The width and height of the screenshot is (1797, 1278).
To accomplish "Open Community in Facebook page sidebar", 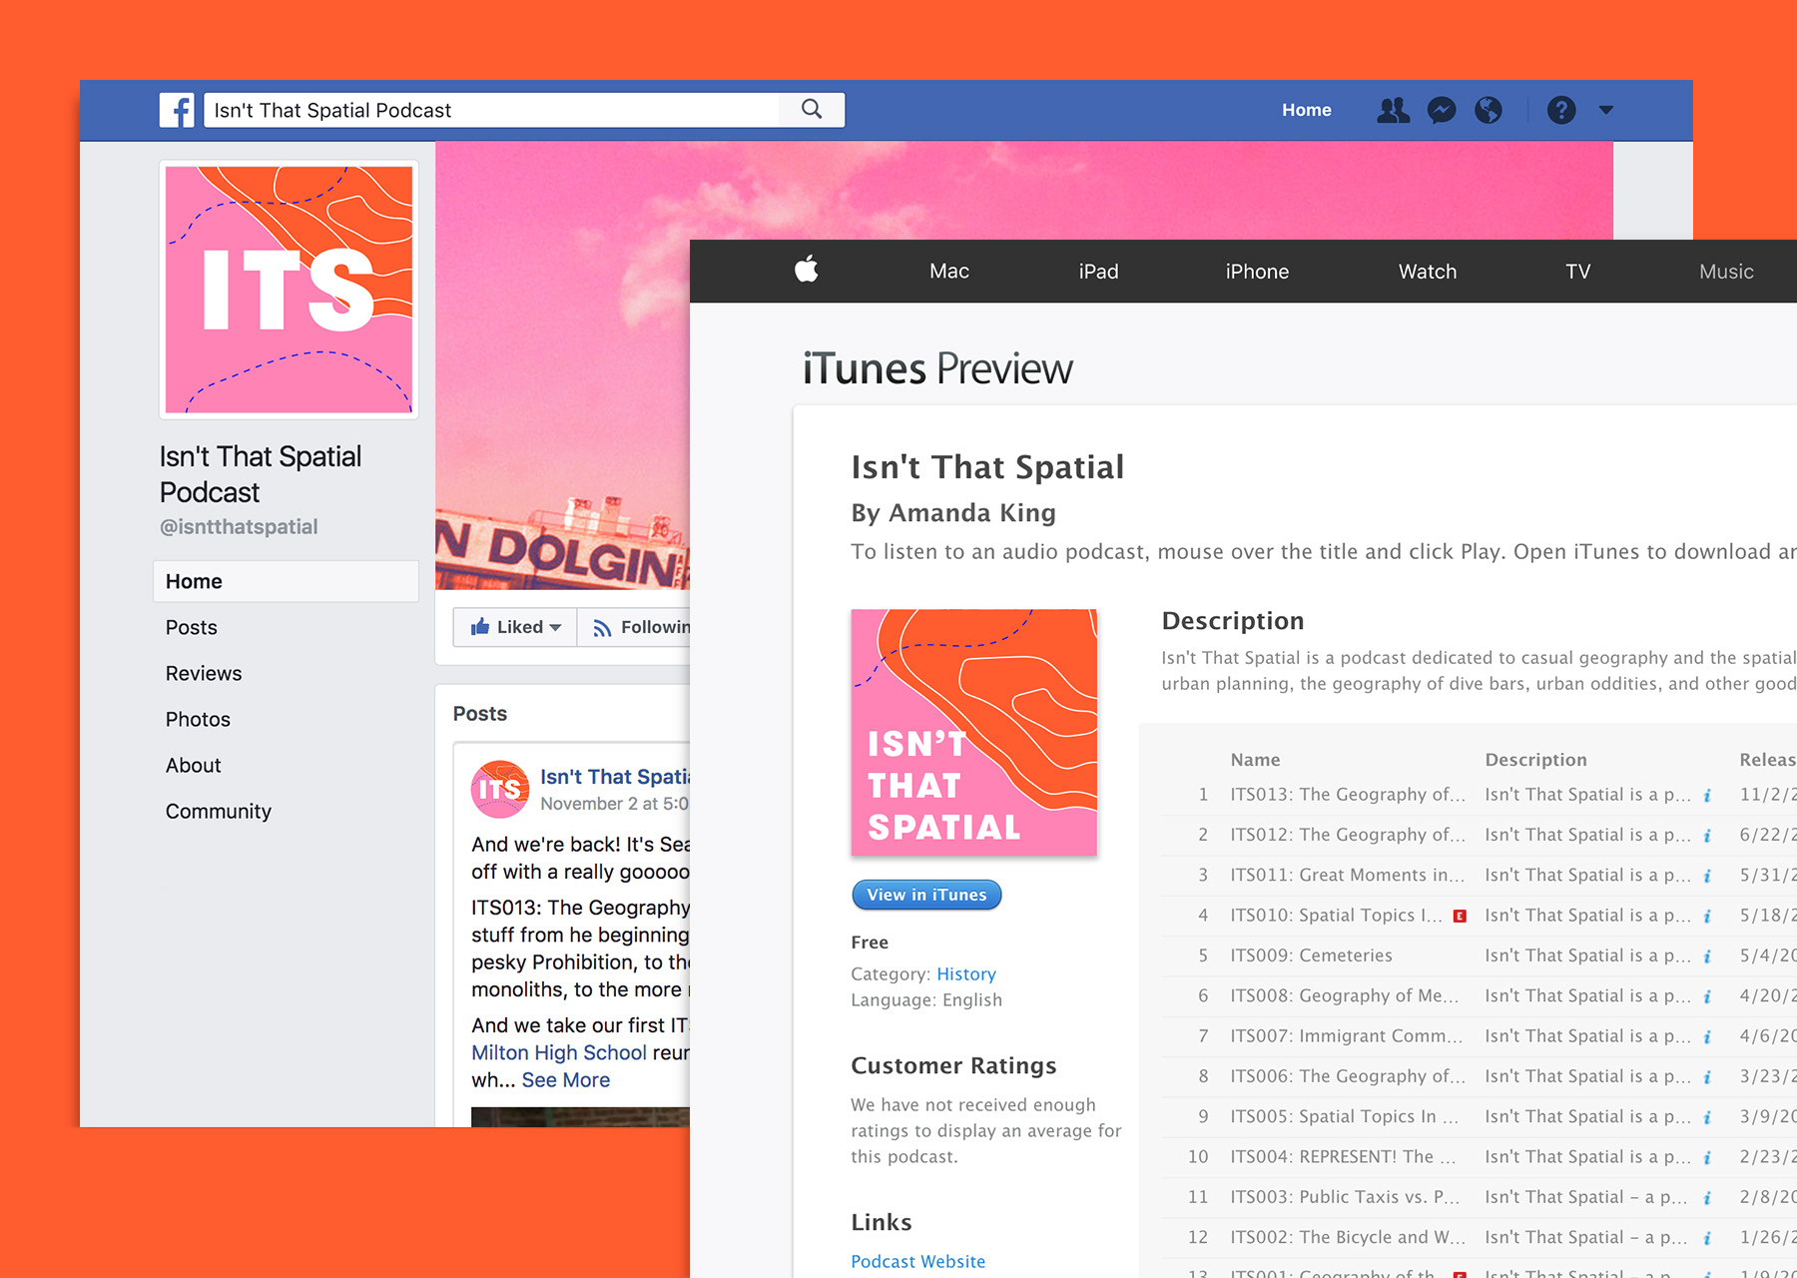I will click(x=219, y=811).
